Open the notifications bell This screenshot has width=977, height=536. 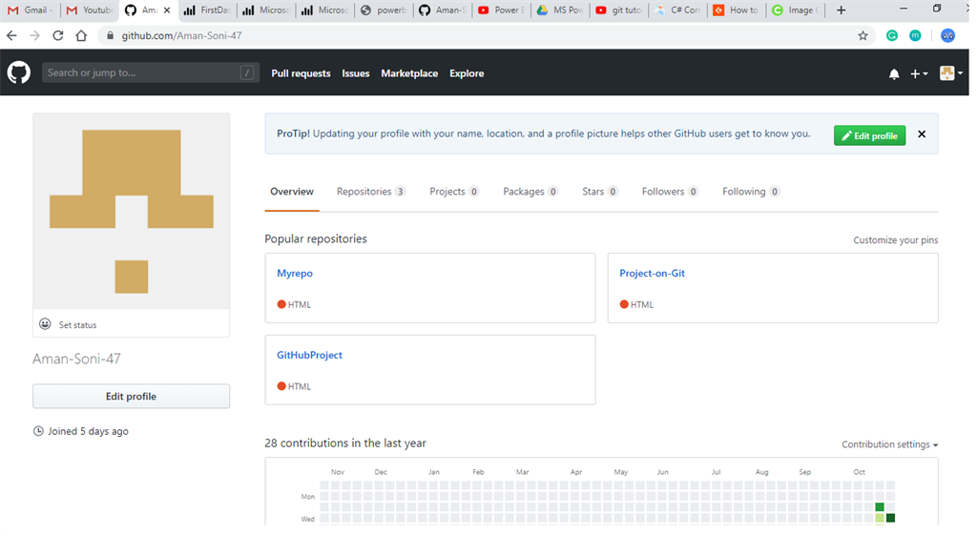pyautogui.click(x=894, y=74)
